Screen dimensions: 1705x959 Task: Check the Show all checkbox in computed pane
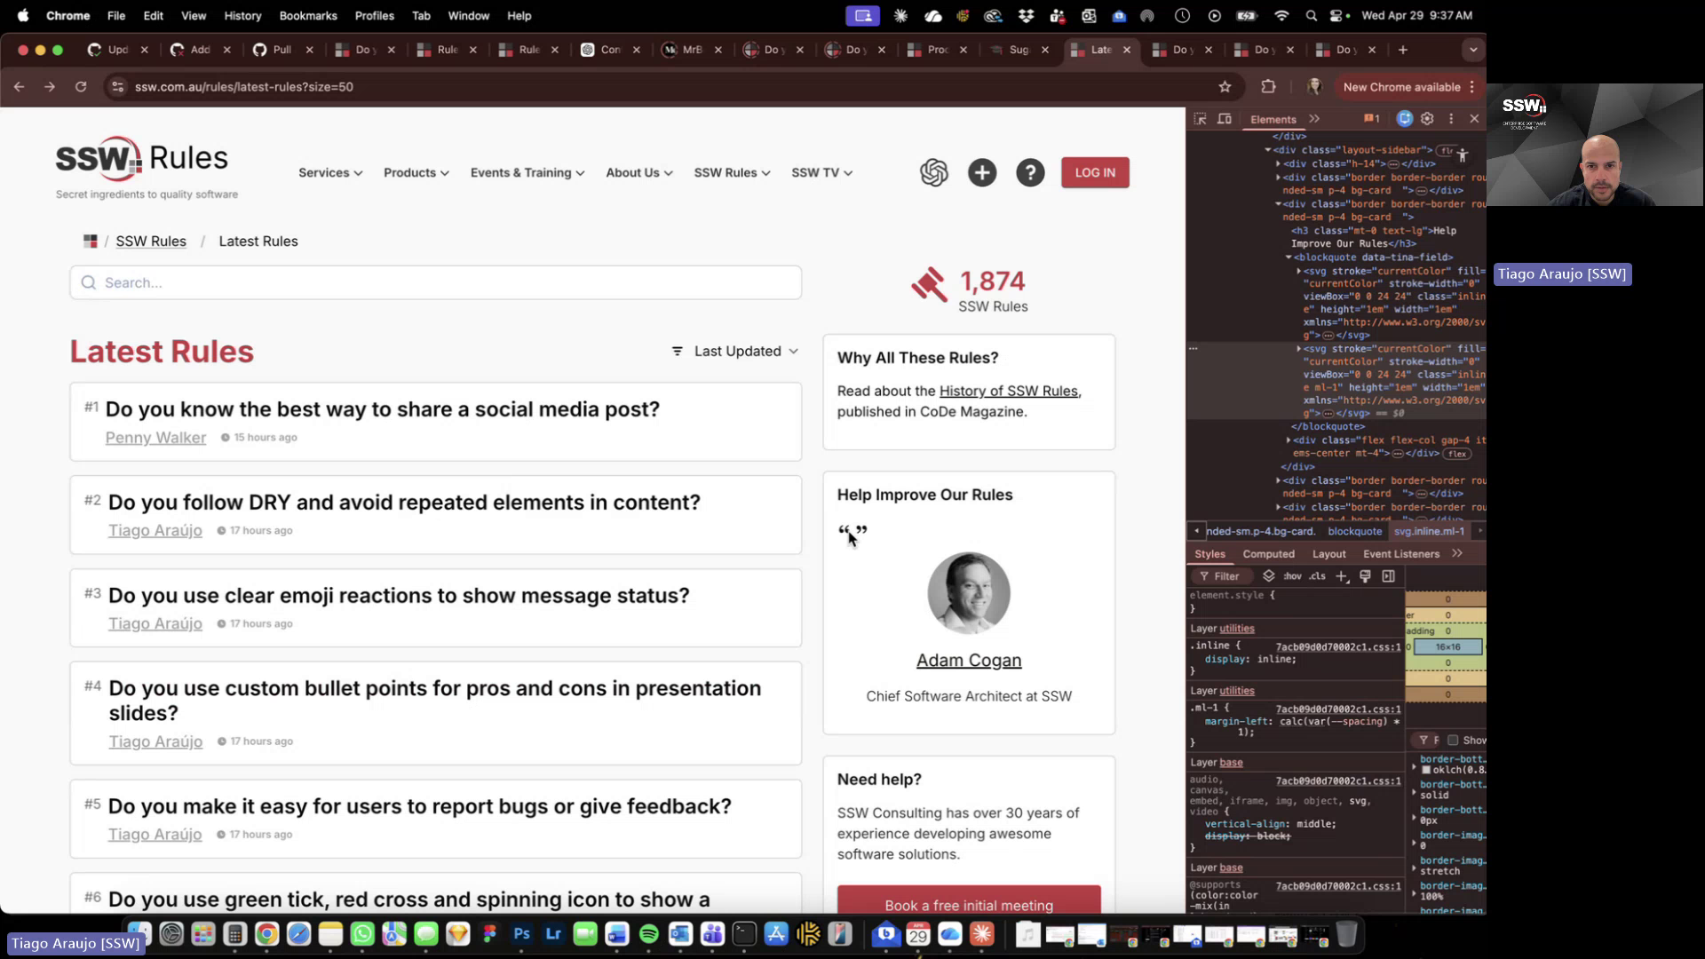pyautogui.click(x=1453, y=740)
